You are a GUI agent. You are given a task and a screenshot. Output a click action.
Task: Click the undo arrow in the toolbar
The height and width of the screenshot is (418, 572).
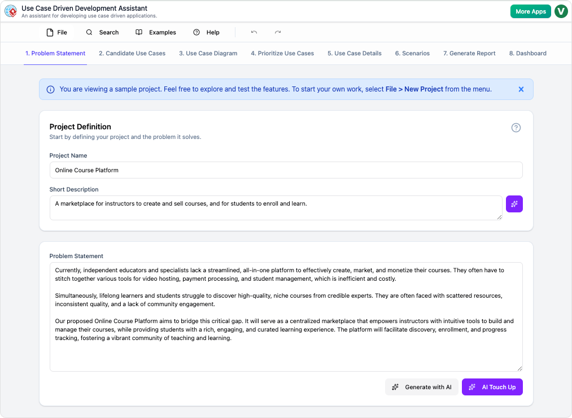pyautogui.click(x=254, y=32)
